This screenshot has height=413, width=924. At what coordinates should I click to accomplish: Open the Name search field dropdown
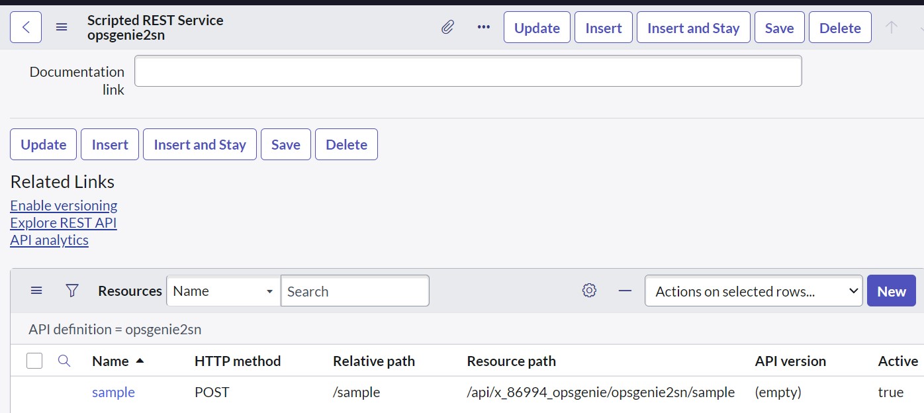pos(223,291)
